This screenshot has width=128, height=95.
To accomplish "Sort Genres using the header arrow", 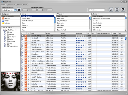I will pyautogui.click(x=28, y=14).
